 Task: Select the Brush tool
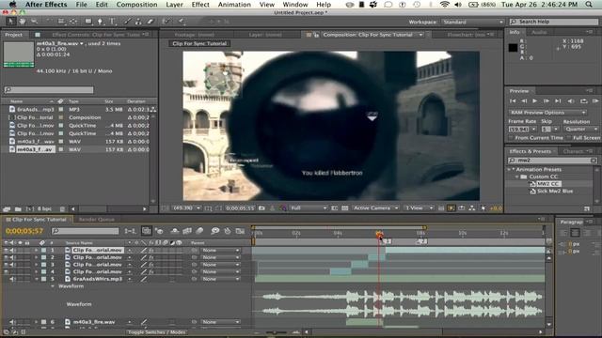(127, 22)
